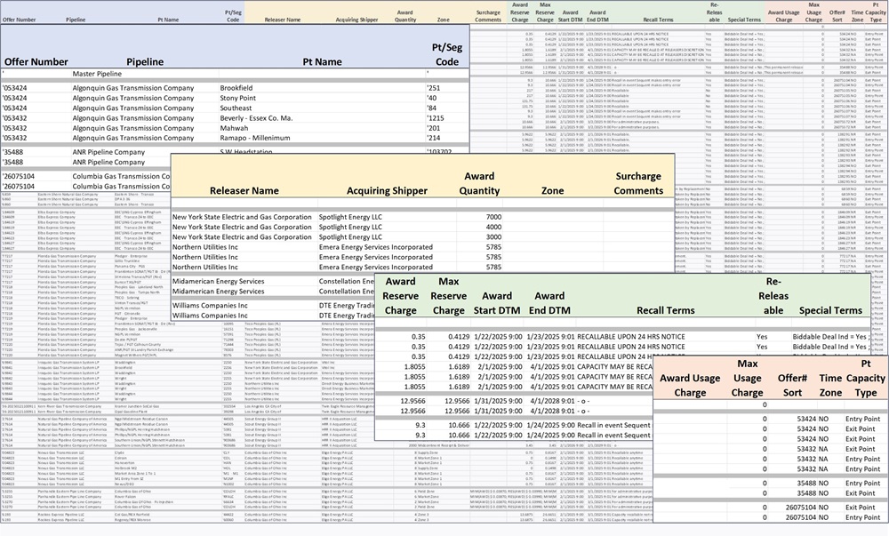Click the enlarged "Pt Name" column header
The width and height of the screenshot is (889, 536).
[x=322, y=62]
